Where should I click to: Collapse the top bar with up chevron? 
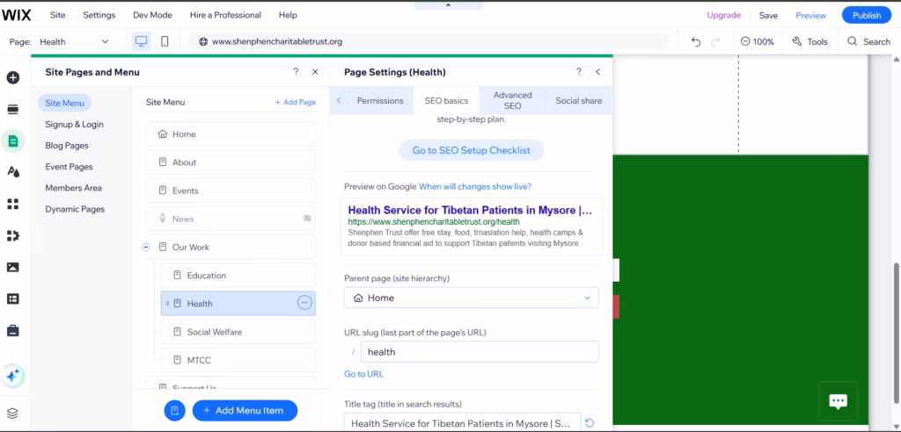pos(448,5)
